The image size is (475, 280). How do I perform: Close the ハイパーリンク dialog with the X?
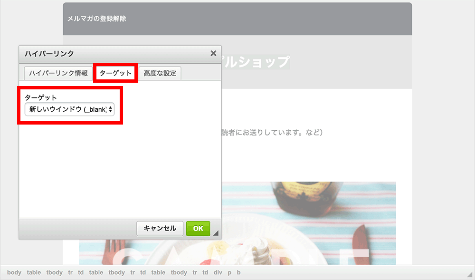coord(213,53)
